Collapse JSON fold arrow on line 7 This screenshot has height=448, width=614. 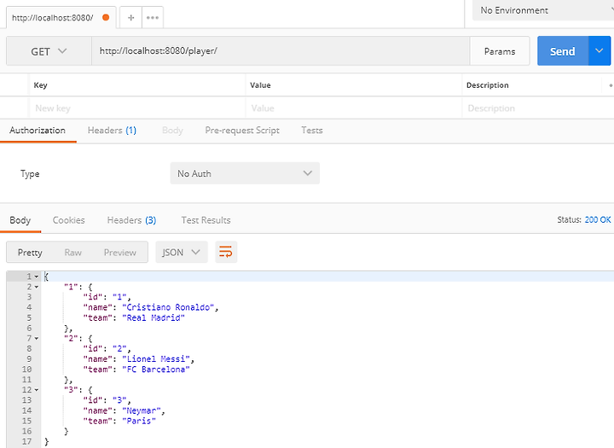pos(37,338)
